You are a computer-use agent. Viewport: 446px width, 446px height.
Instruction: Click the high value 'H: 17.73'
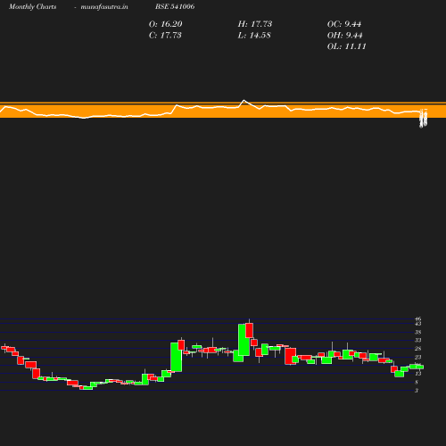pyautogui.click(x=255, y=24)
